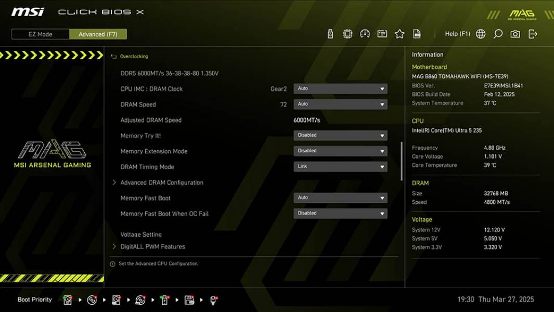Click BIOS version E7E39IMSI.1B41 value
The height and width of the screenshot is (312, 554).
pyautogui.click(x=504, y=85)
